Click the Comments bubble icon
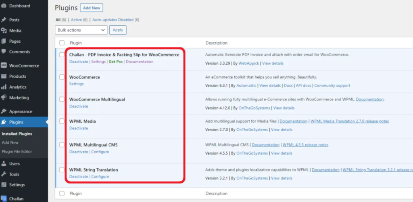Viewport: 413px width, 202px height. (x=4, y=52)
